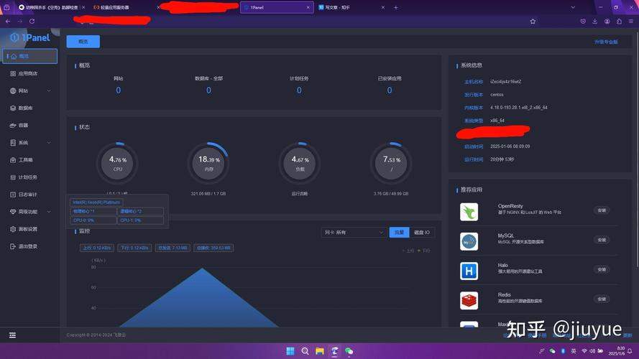Open 应用商店 app store from sidebar

tap(27, 74)
